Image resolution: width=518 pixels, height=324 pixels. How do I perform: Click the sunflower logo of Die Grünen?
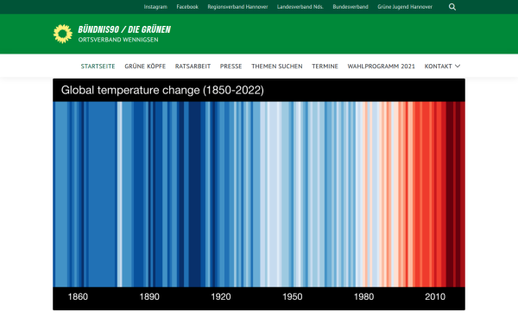pos(63,34)
